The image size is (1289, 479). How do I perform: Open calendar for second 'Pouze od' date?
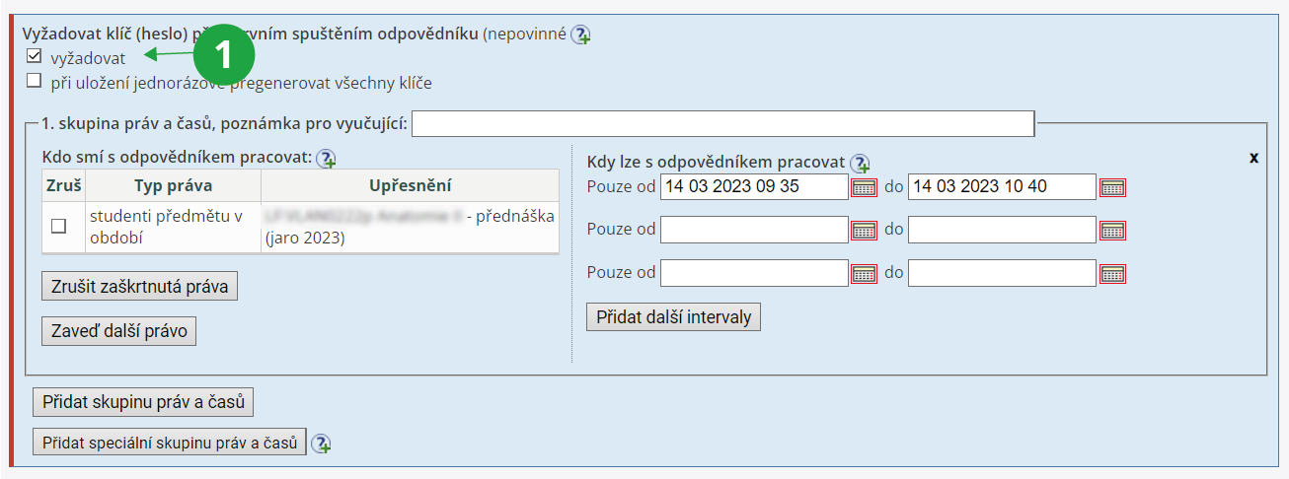[x=864, y=231]
